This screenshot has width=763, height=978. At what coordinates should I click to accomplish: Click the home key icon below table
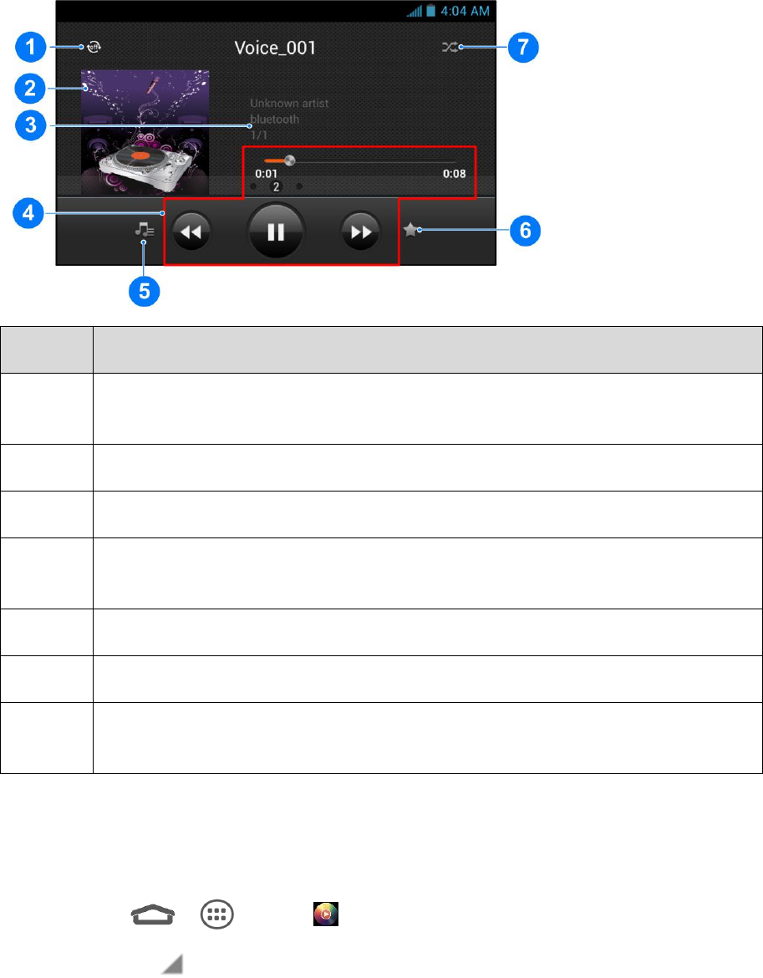[153, 915]
